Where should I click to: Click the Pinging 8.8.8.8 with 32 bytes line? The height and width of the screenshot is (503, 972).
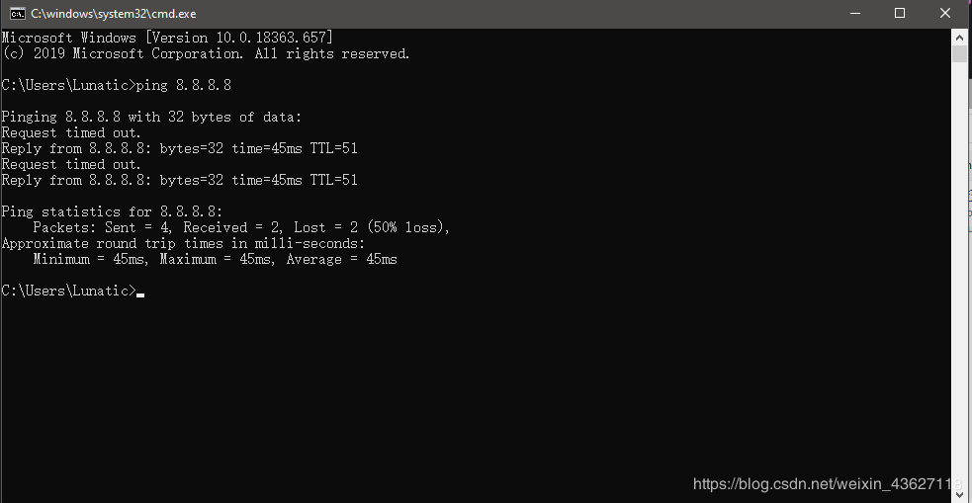pos(151,117)
